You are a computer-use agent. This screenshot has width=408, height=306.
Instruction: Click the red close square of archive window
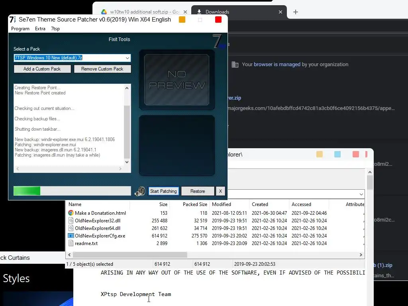click(x=356, y=154)
